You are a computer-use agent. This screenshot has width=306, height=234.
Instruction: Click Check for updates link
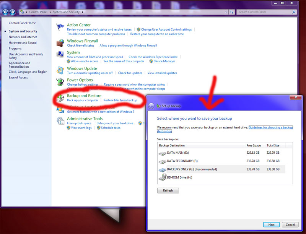[x=130, y=73]
